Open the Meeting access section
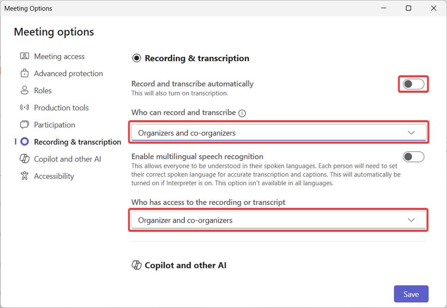The width and height of the screenshot is (447, 308). pos(59,57)
